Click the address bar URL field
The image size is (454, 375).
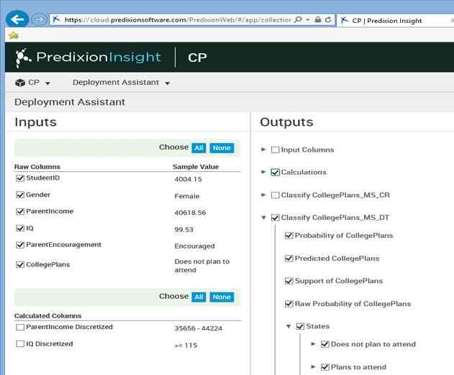(177, 19)
